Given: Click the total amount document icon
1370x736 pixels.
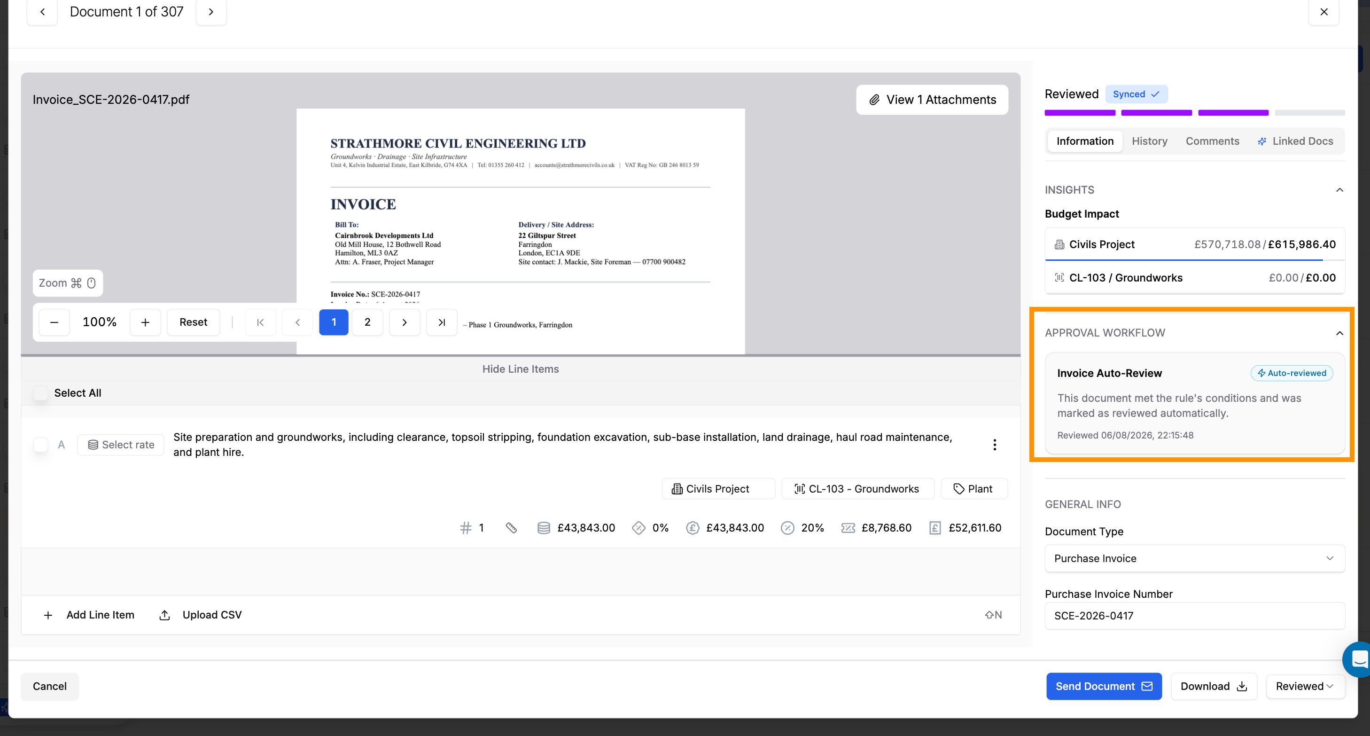Looking at the screenshot, I should pos(935,528).
